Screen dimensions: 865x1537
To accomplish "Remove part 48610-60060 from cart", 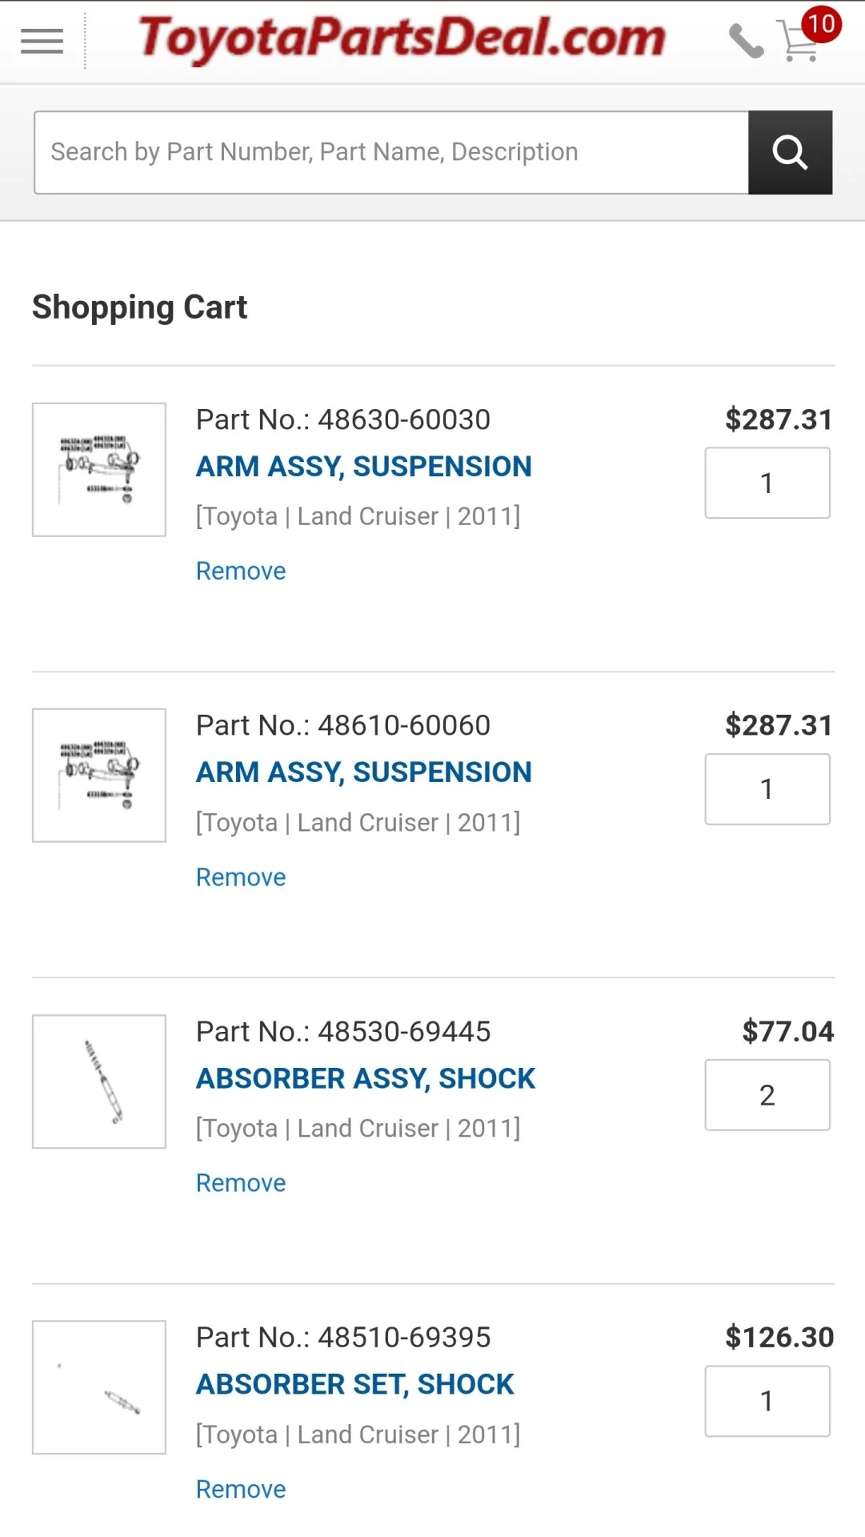I will [x=241, y=877].
